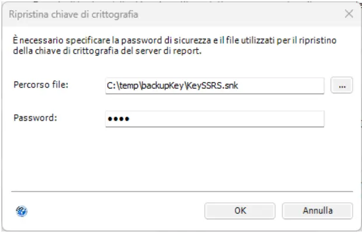This screenshot has width=362, height=232.
Task: Click the dialog title bar text
Action: coord(74,15)
